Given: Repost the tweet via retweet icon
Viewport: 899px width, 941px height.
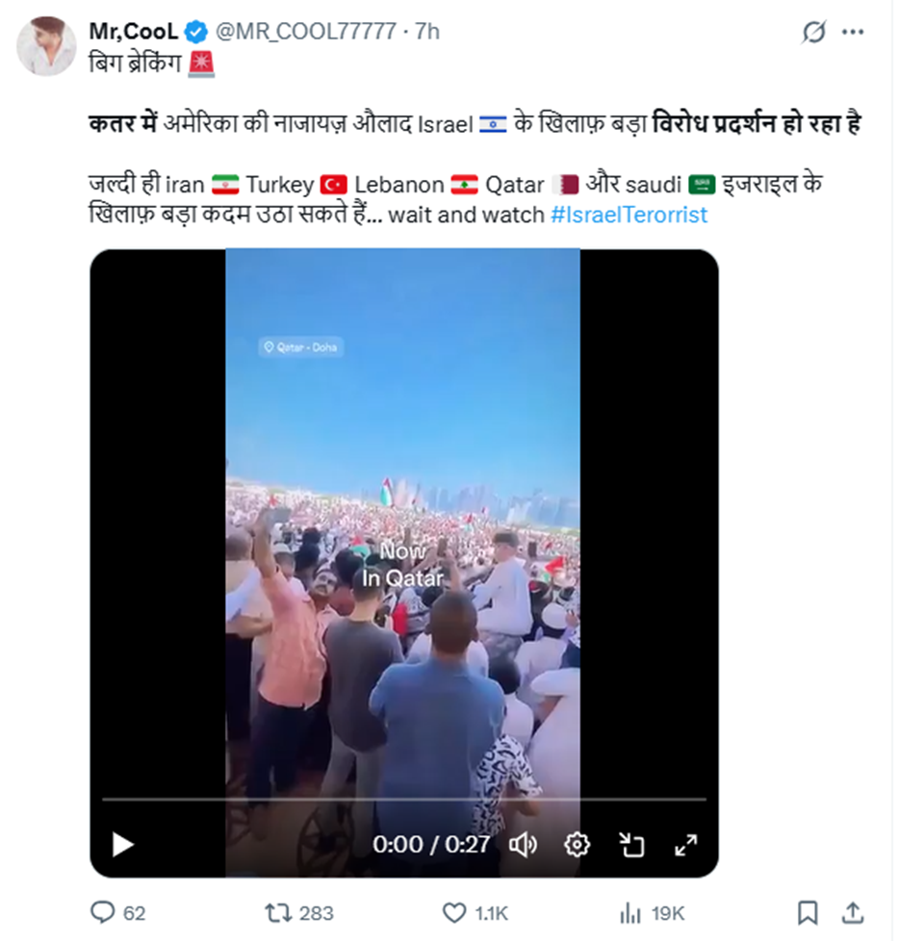Looking at the screenshot, I should pos(278,913).
